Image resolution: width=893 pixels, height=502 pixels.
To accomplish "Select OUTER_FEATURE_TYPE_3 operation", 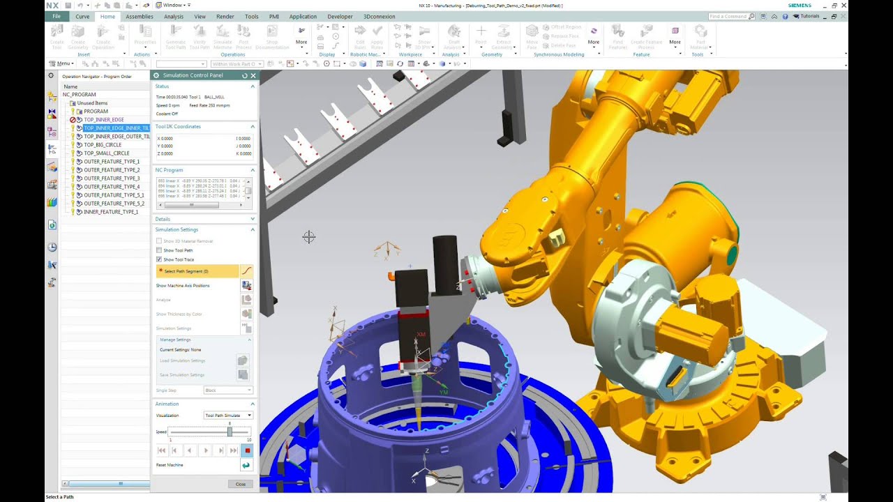I will click(112, 178).
